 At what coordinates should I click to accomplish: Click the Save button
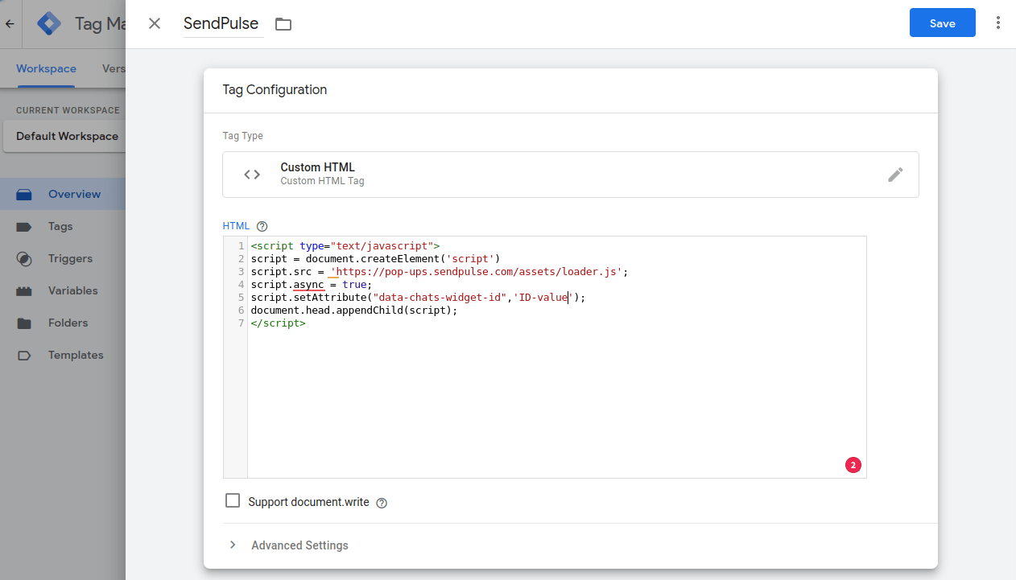pos(942,23)
